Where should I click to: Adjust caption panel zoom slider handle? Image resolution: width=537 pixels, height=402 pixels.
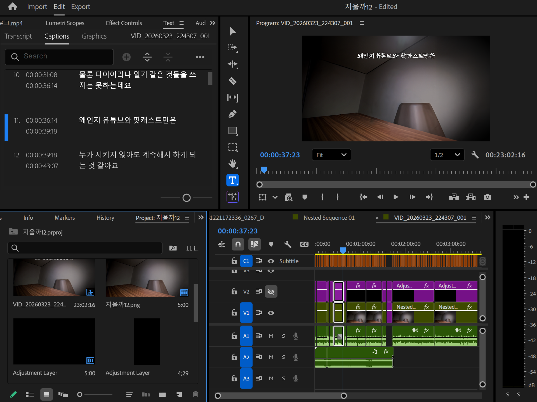coord(187,198)
